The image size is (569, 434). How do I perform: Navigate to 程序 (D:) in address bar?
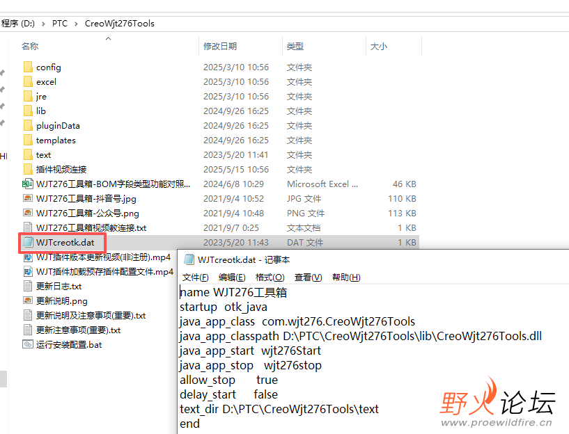click(18, 24)
